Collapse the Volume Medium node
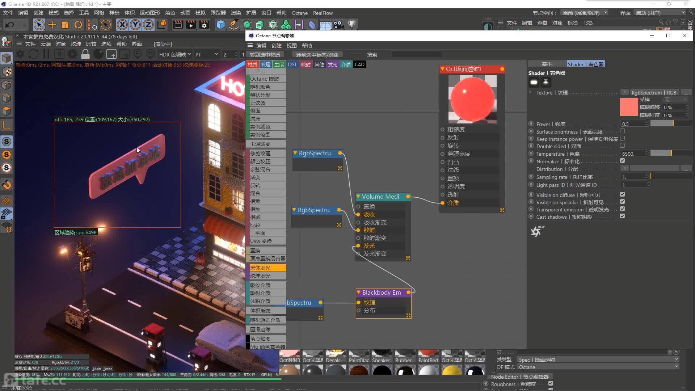 point(358,197)
